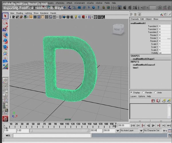
Task: Select the arrow Select tool
Action: (5, 16)
